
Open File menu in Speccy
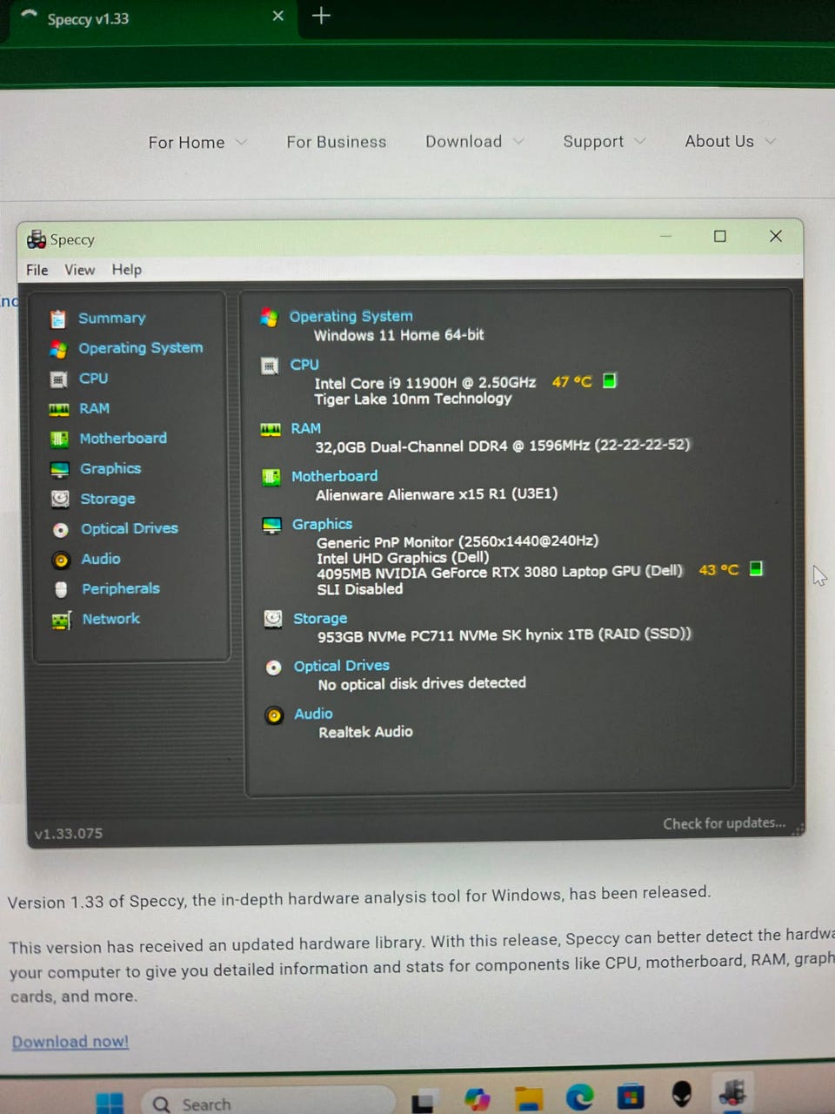37,270
